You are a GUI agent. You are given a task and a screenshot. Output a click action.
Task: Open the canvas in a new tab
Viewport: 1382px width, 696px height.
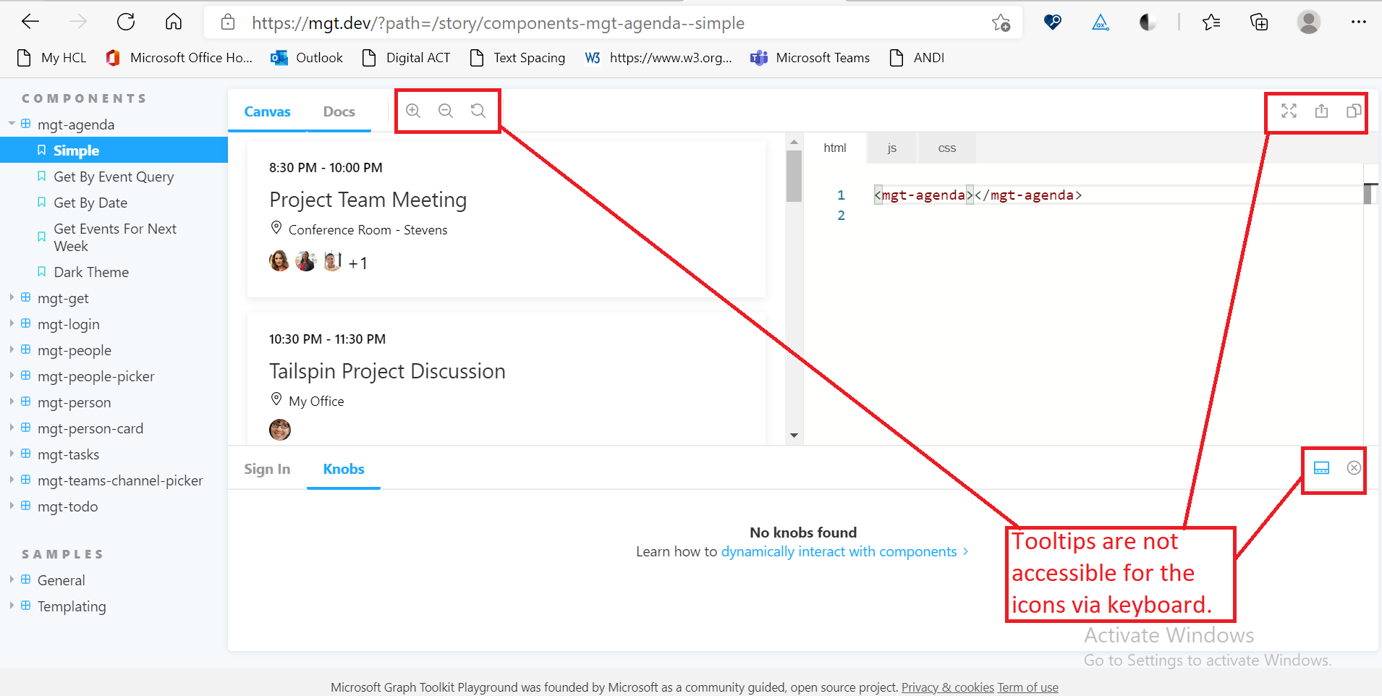click(1320, 111)
